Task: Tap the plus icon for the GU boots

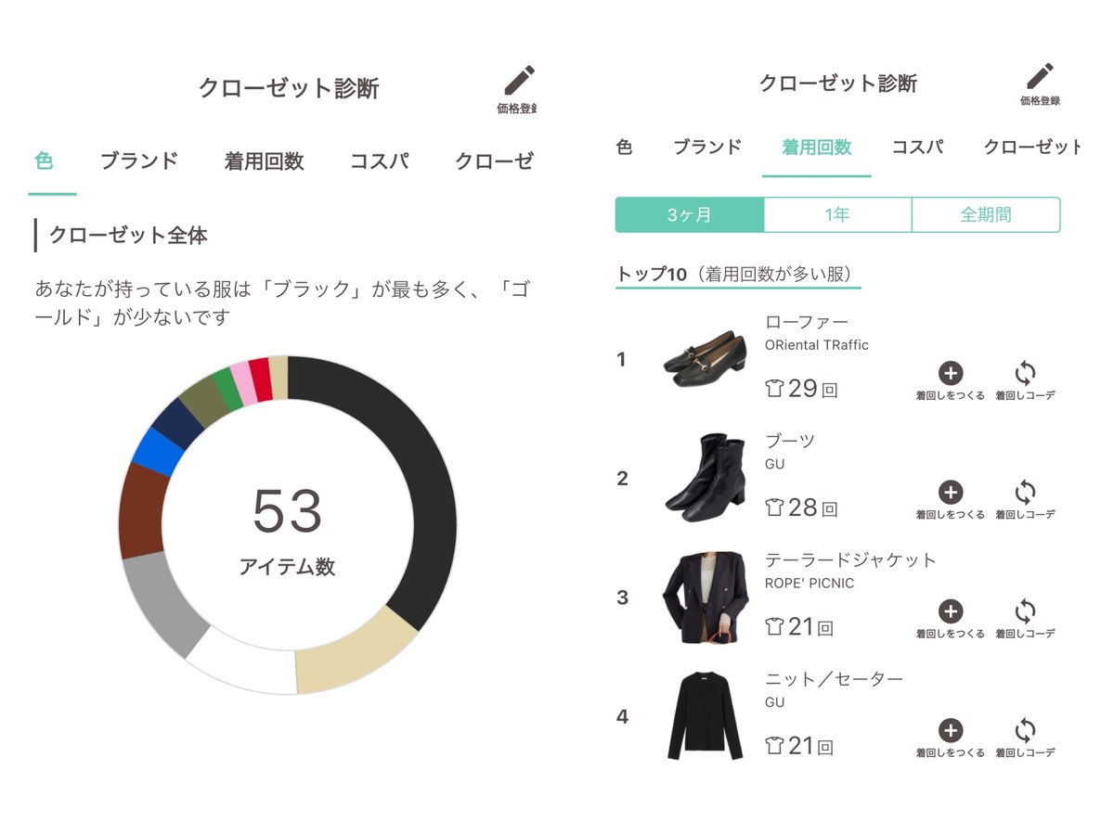Action: tap(950, 493)
